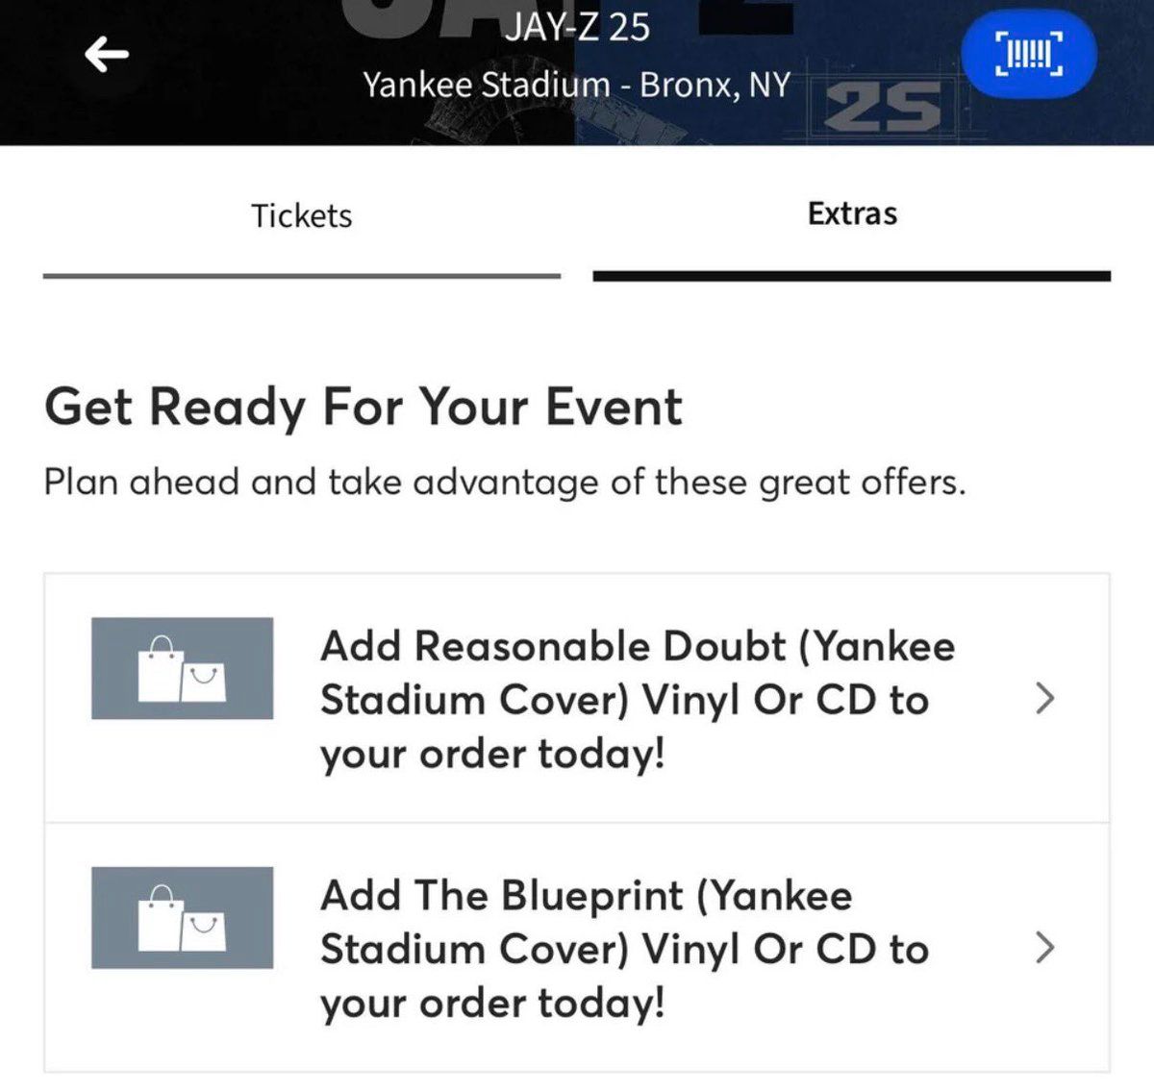The image size is (1154, 1092).
Task: Click the Yankee Stadium - Bronx, NY venue text
Action: [x=576, y=85]
